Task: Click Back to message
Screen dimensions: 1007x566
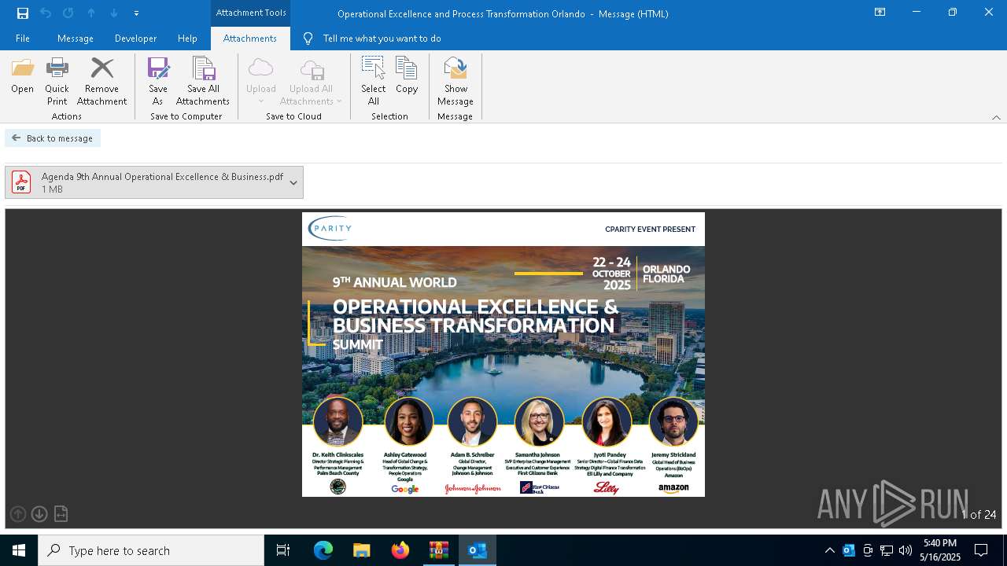Action: pyautogui.click(x=53, y=138)
